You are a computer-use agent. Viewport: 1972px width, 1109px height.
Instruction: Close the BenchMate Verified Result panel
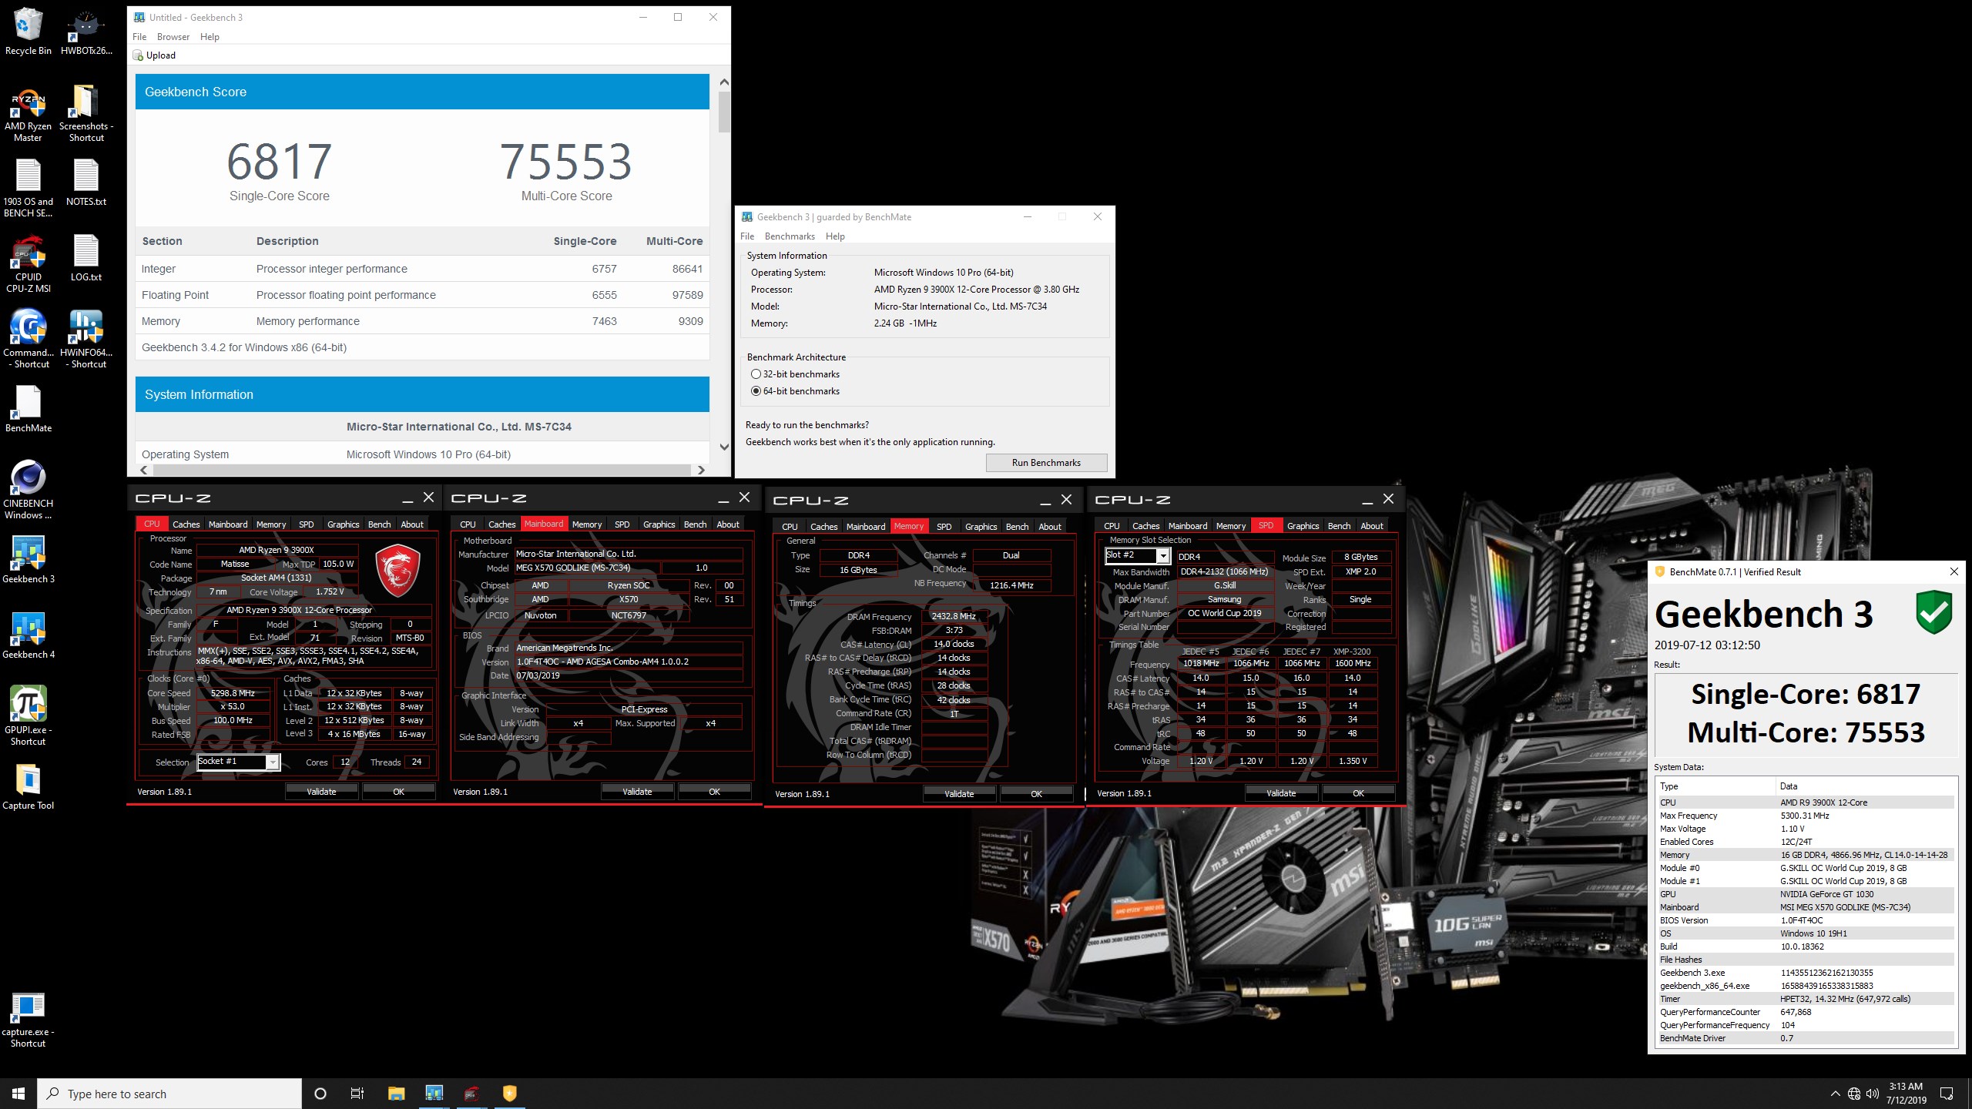(1954, 571)
